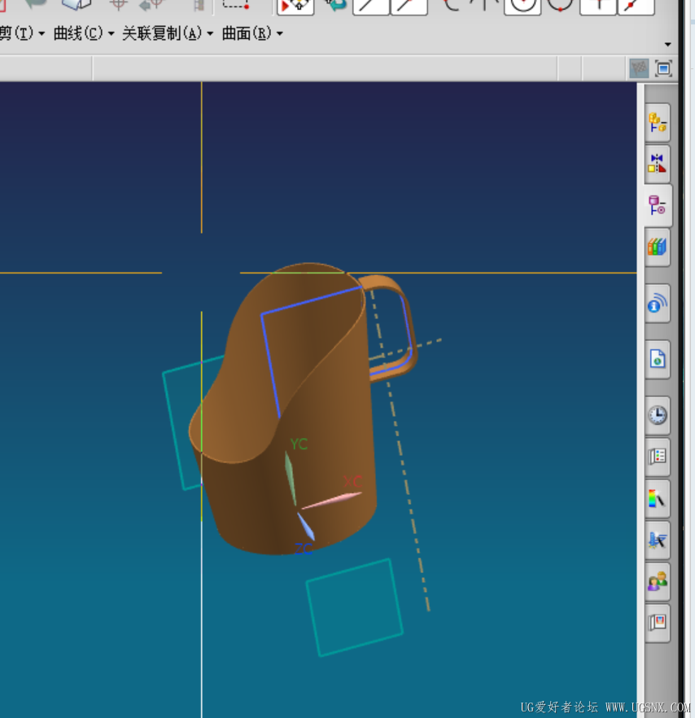Click the dashed rectangle with red dot icon
695x718 pixels.
(236, 6)
